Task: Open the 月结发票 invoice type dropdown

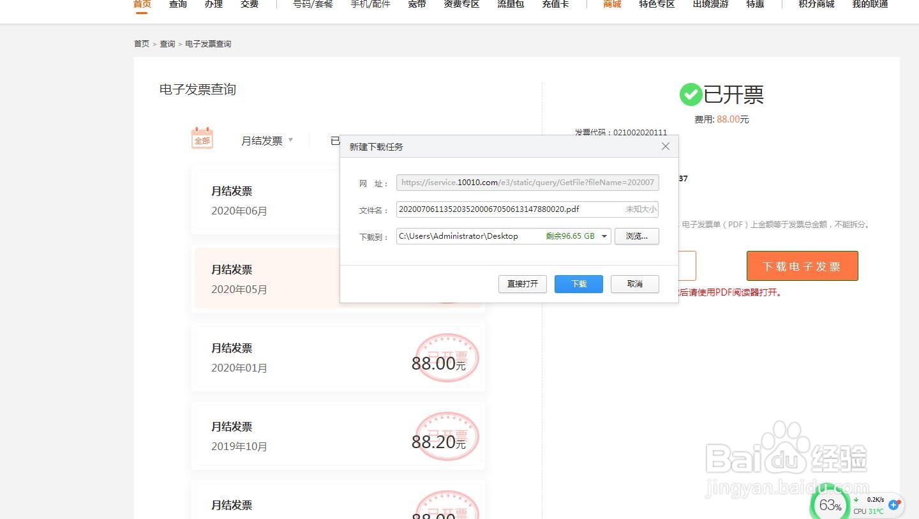Action: click(266, 140)
